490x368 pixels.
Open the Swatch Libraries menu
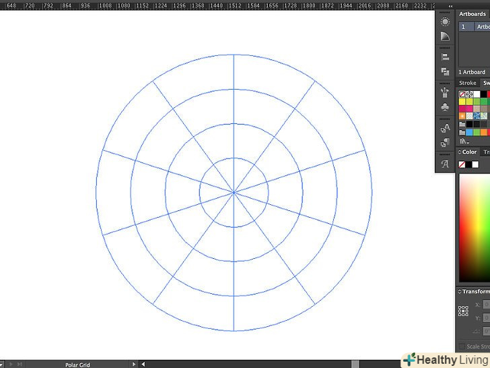(x=464, y=142)
